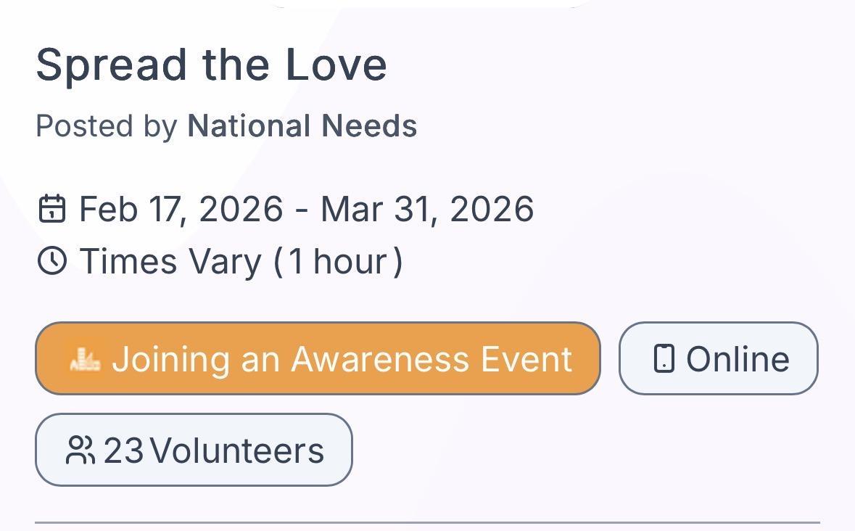Open the "Spread the Love" event title
The width and height of the screenshot is (855, 531).
(x=211, y=65)
